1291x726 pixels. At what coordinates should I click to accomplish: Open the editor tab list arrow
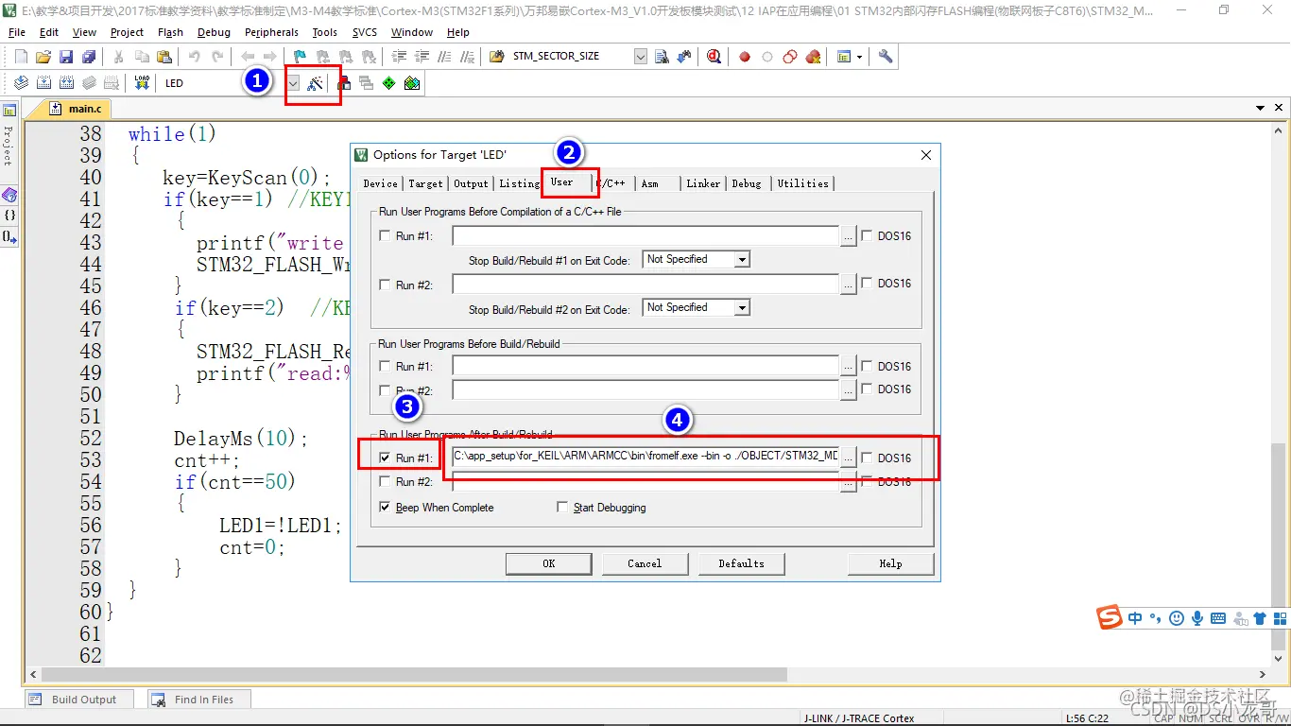(1260, 109)
